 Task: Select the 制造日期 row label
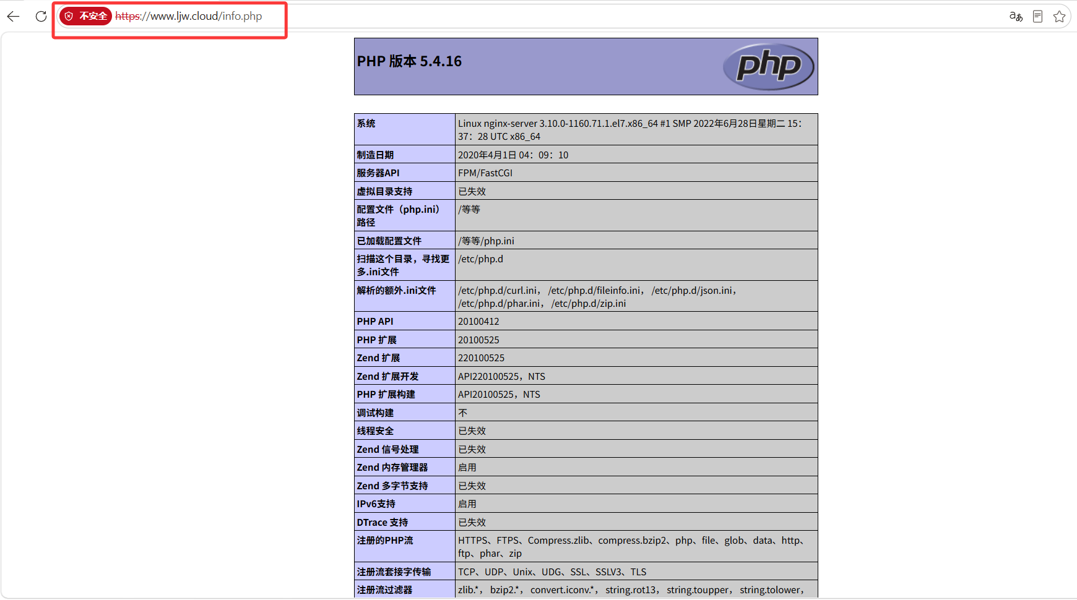point(375,155)
